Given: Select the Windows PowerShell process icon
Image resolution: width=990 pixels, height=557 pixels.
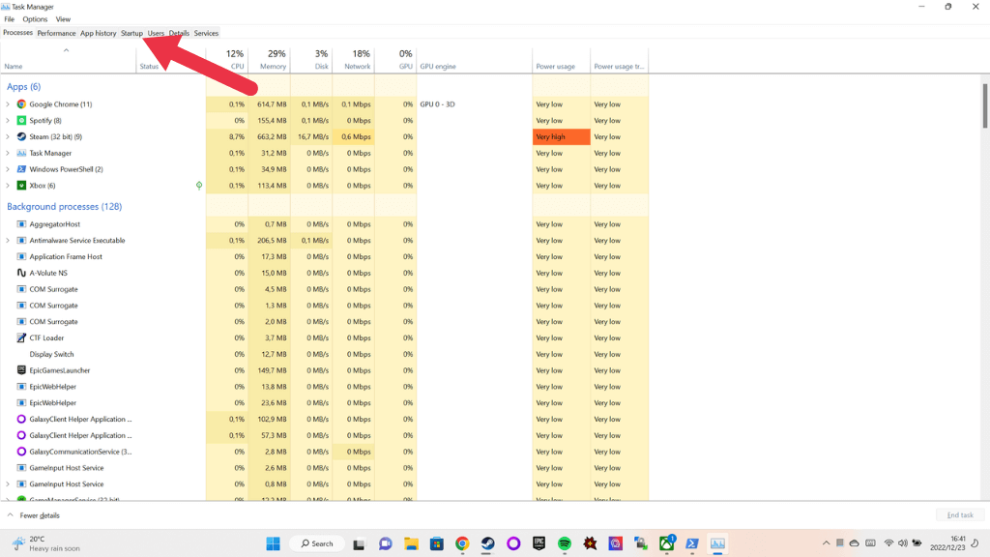Looking at the screenshot, I should [21, 169].
